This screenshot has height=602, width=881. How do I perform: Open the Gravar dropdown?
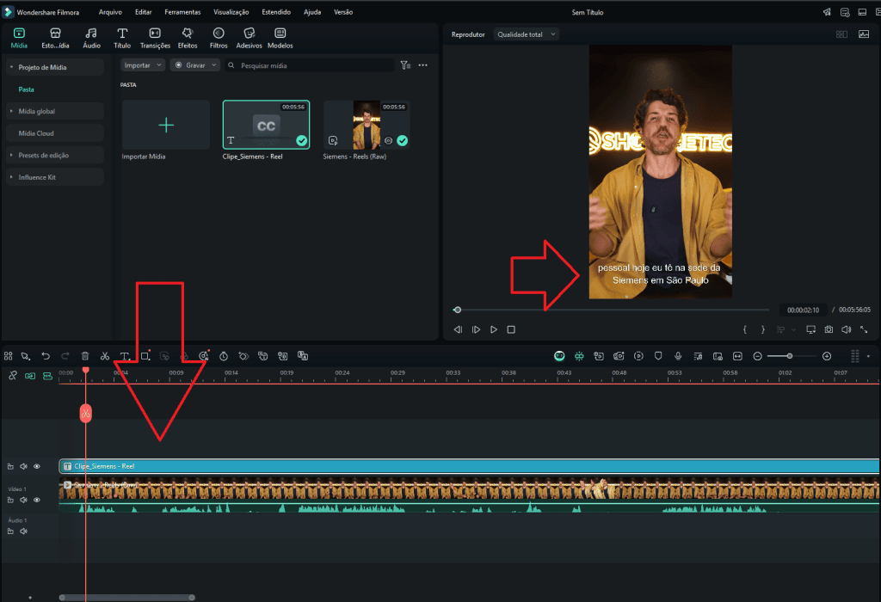[195, 65]
